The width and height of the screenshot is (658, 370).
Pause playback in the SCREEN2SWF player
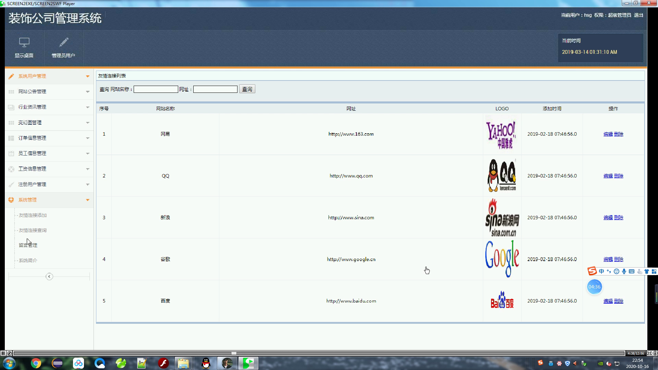pyautogui.click(x=3, y=353)
